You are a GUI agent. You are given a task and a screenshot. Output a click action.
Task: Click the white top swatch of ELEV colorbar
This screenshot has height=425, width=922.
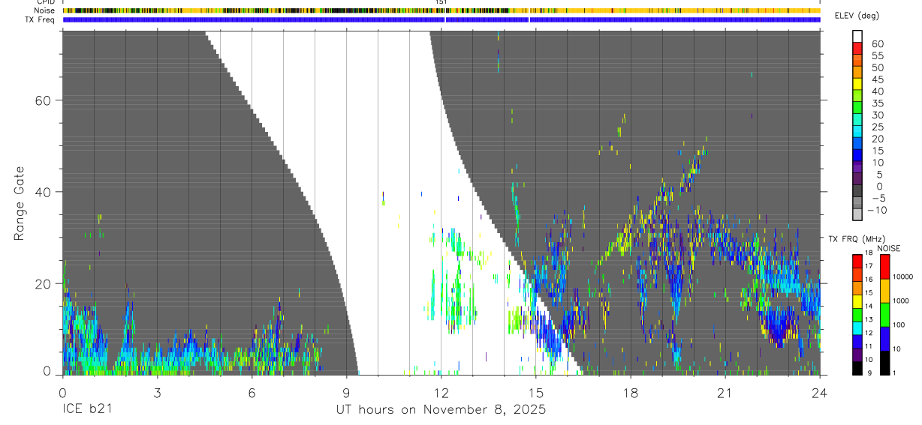click(x=857, y=37)
